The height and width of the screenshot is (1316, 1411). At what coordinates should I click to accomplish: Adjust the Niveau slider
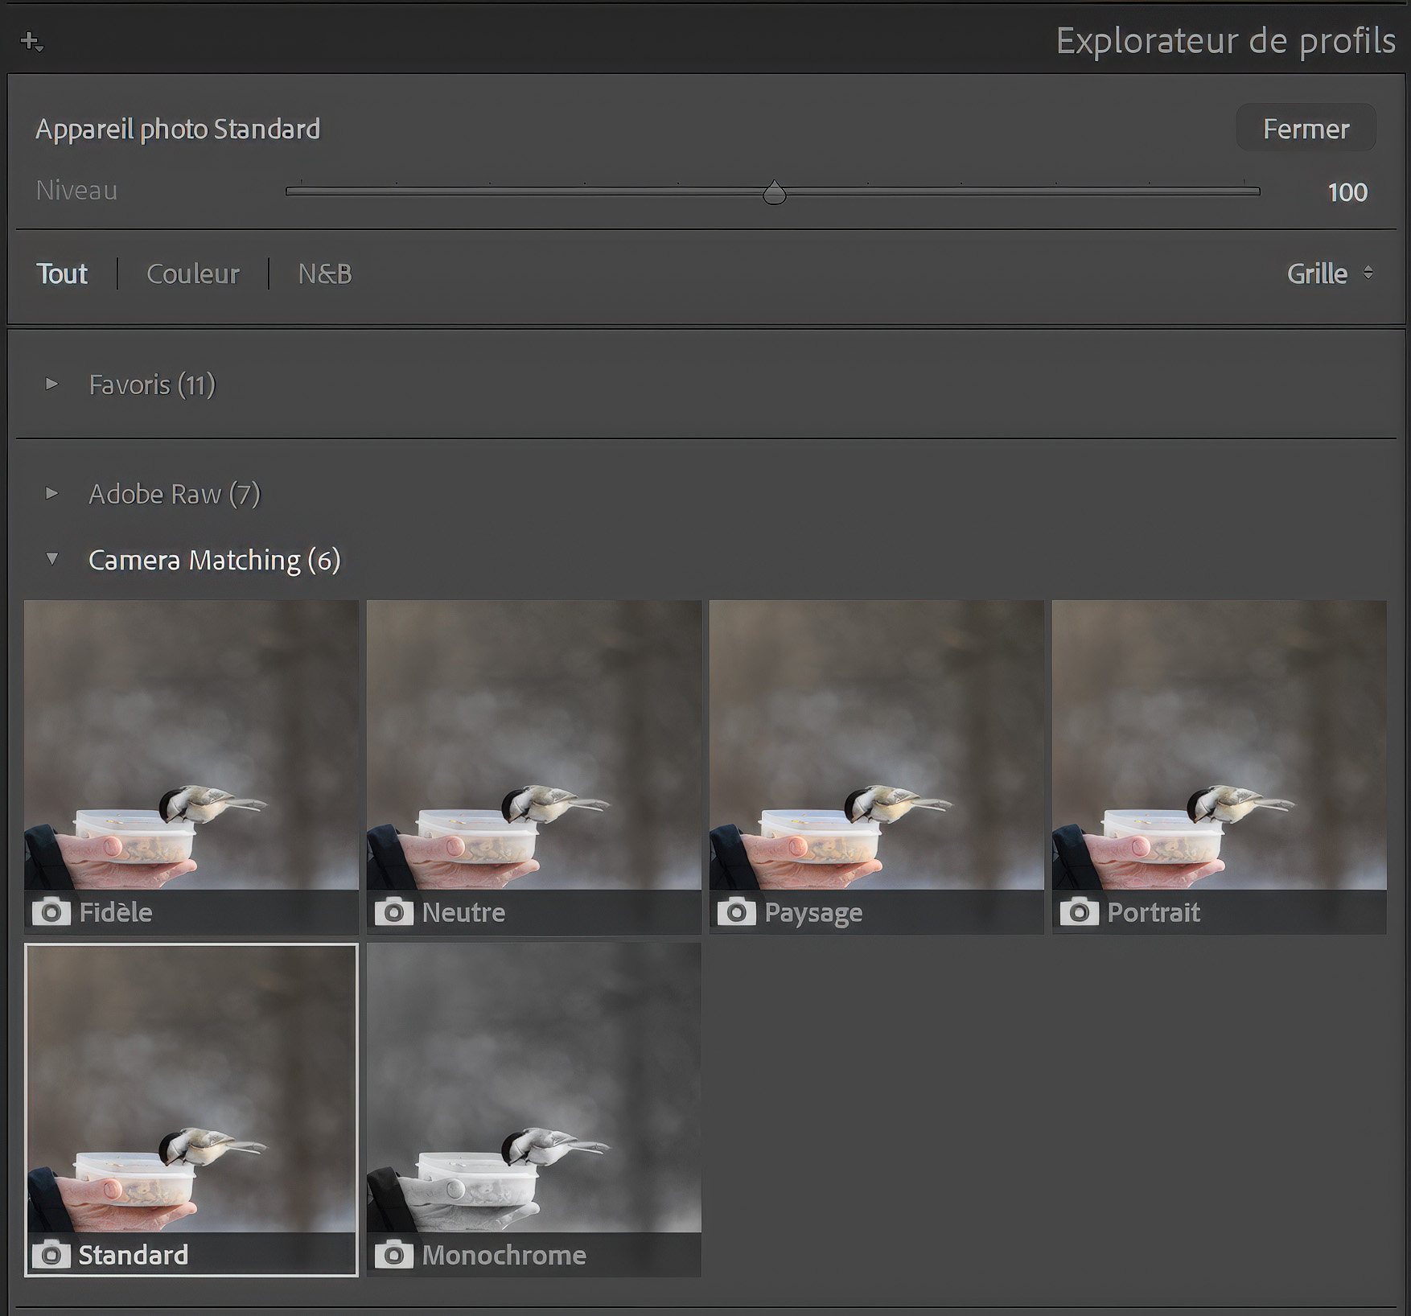click(775, 191)
